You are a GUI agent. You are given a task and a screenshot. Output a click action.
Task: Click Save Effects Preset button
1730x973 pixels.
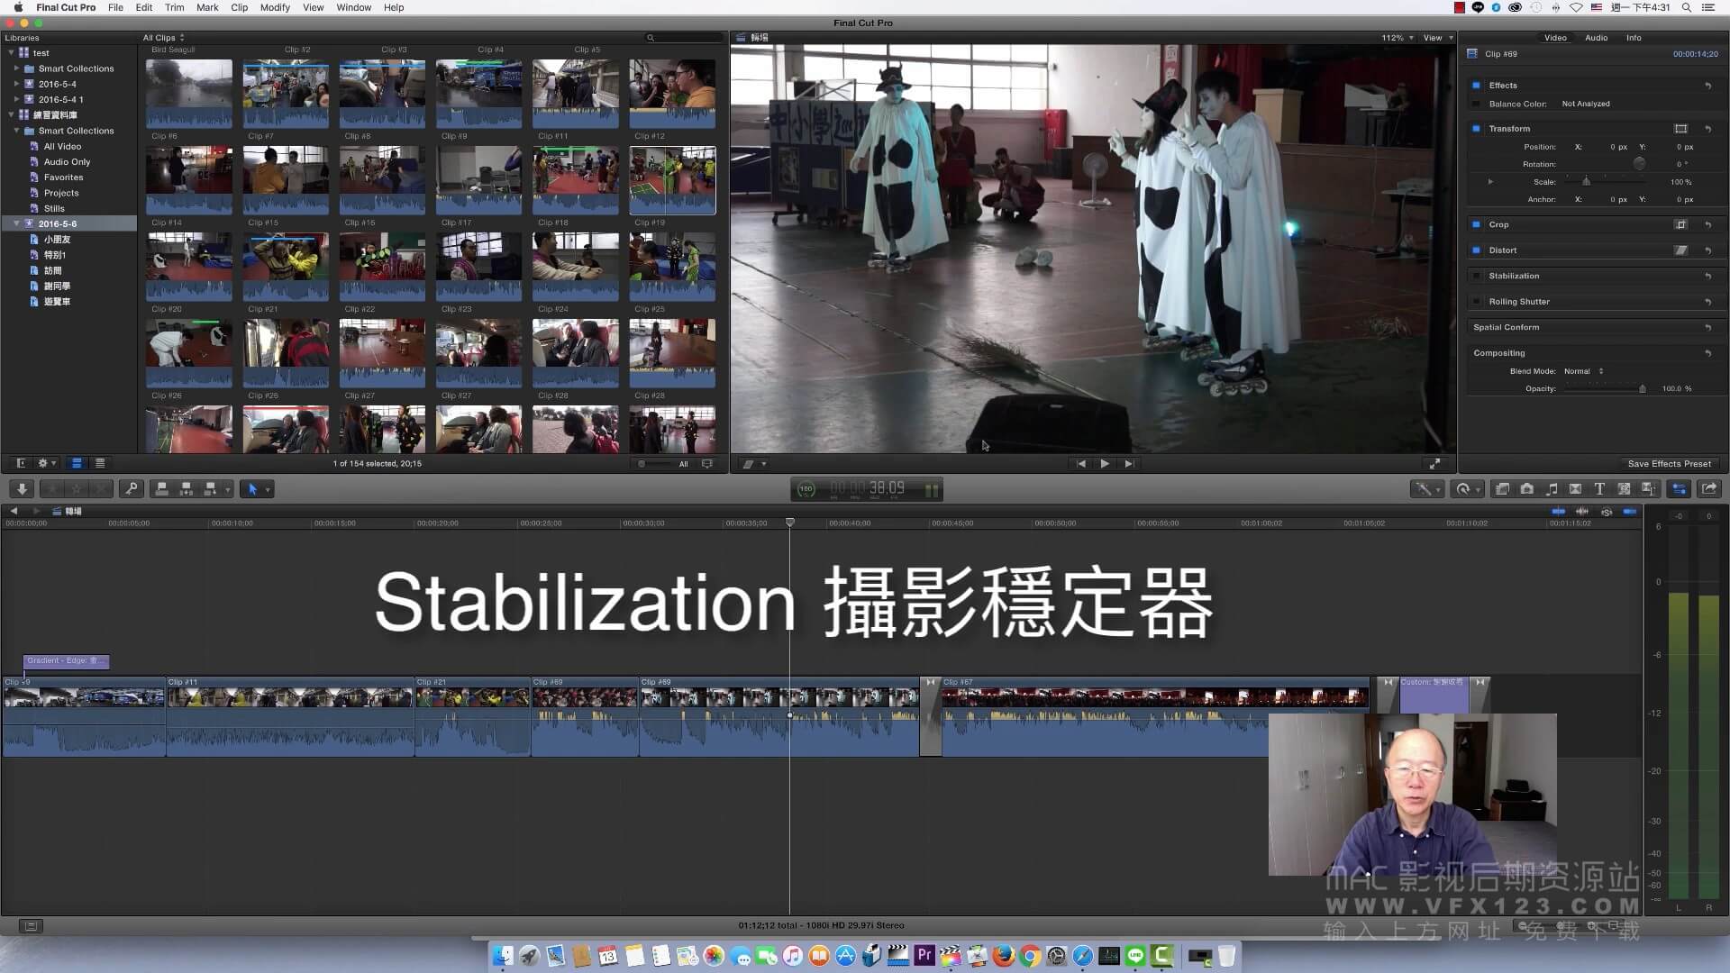(x=1669, y=464)
